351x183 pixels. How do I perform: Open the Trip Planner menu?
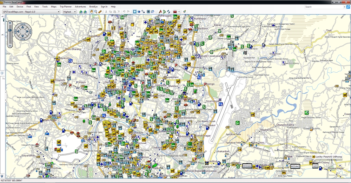click(66, 7)
